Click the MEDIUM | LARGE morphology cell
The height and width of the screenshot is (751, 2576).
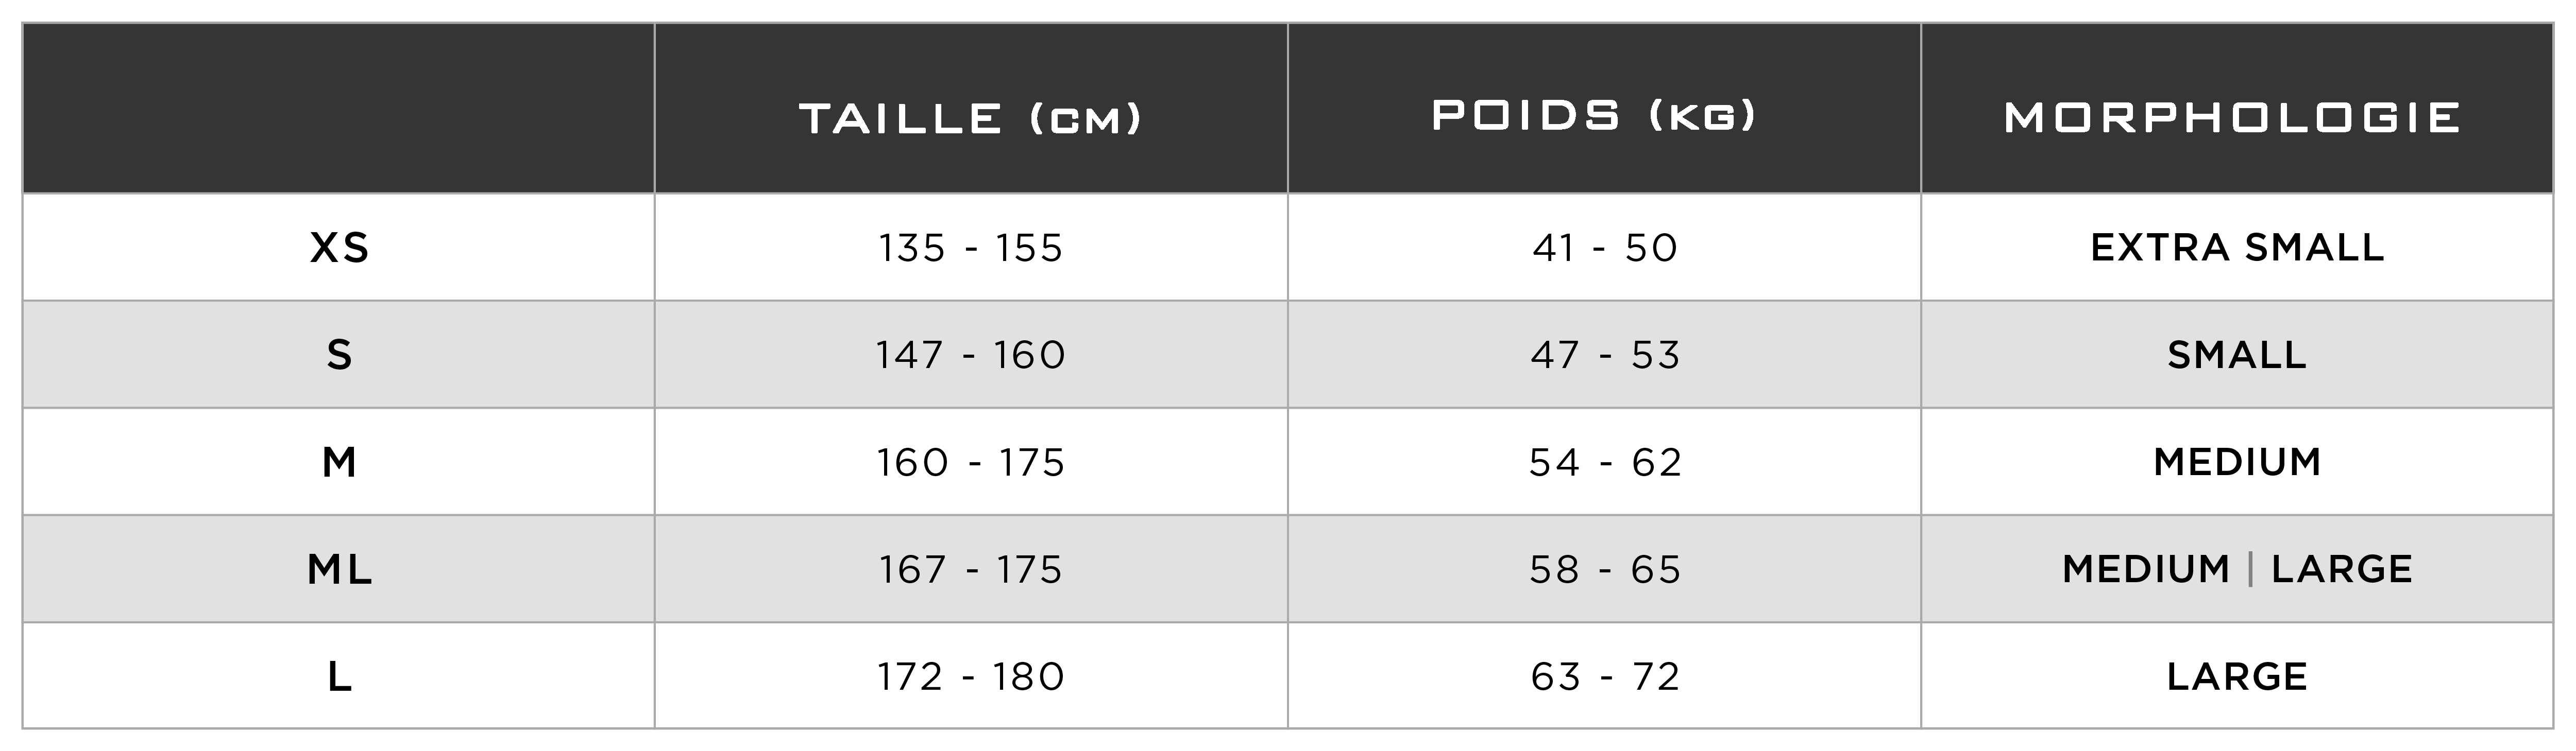(2237, 569)
